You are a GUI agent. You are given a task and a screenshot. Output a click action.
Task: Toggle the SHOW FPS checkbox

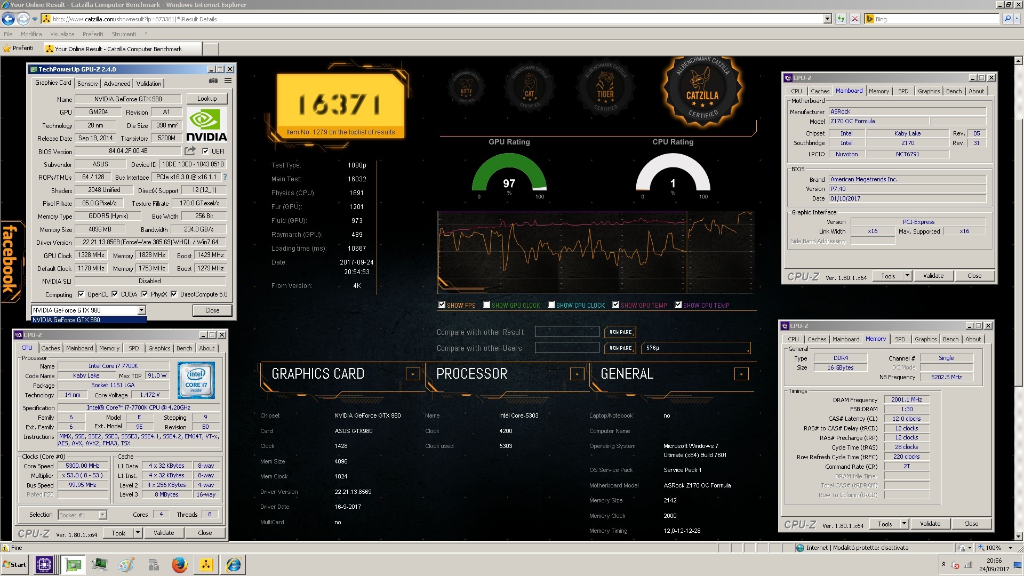coord(442,305)
